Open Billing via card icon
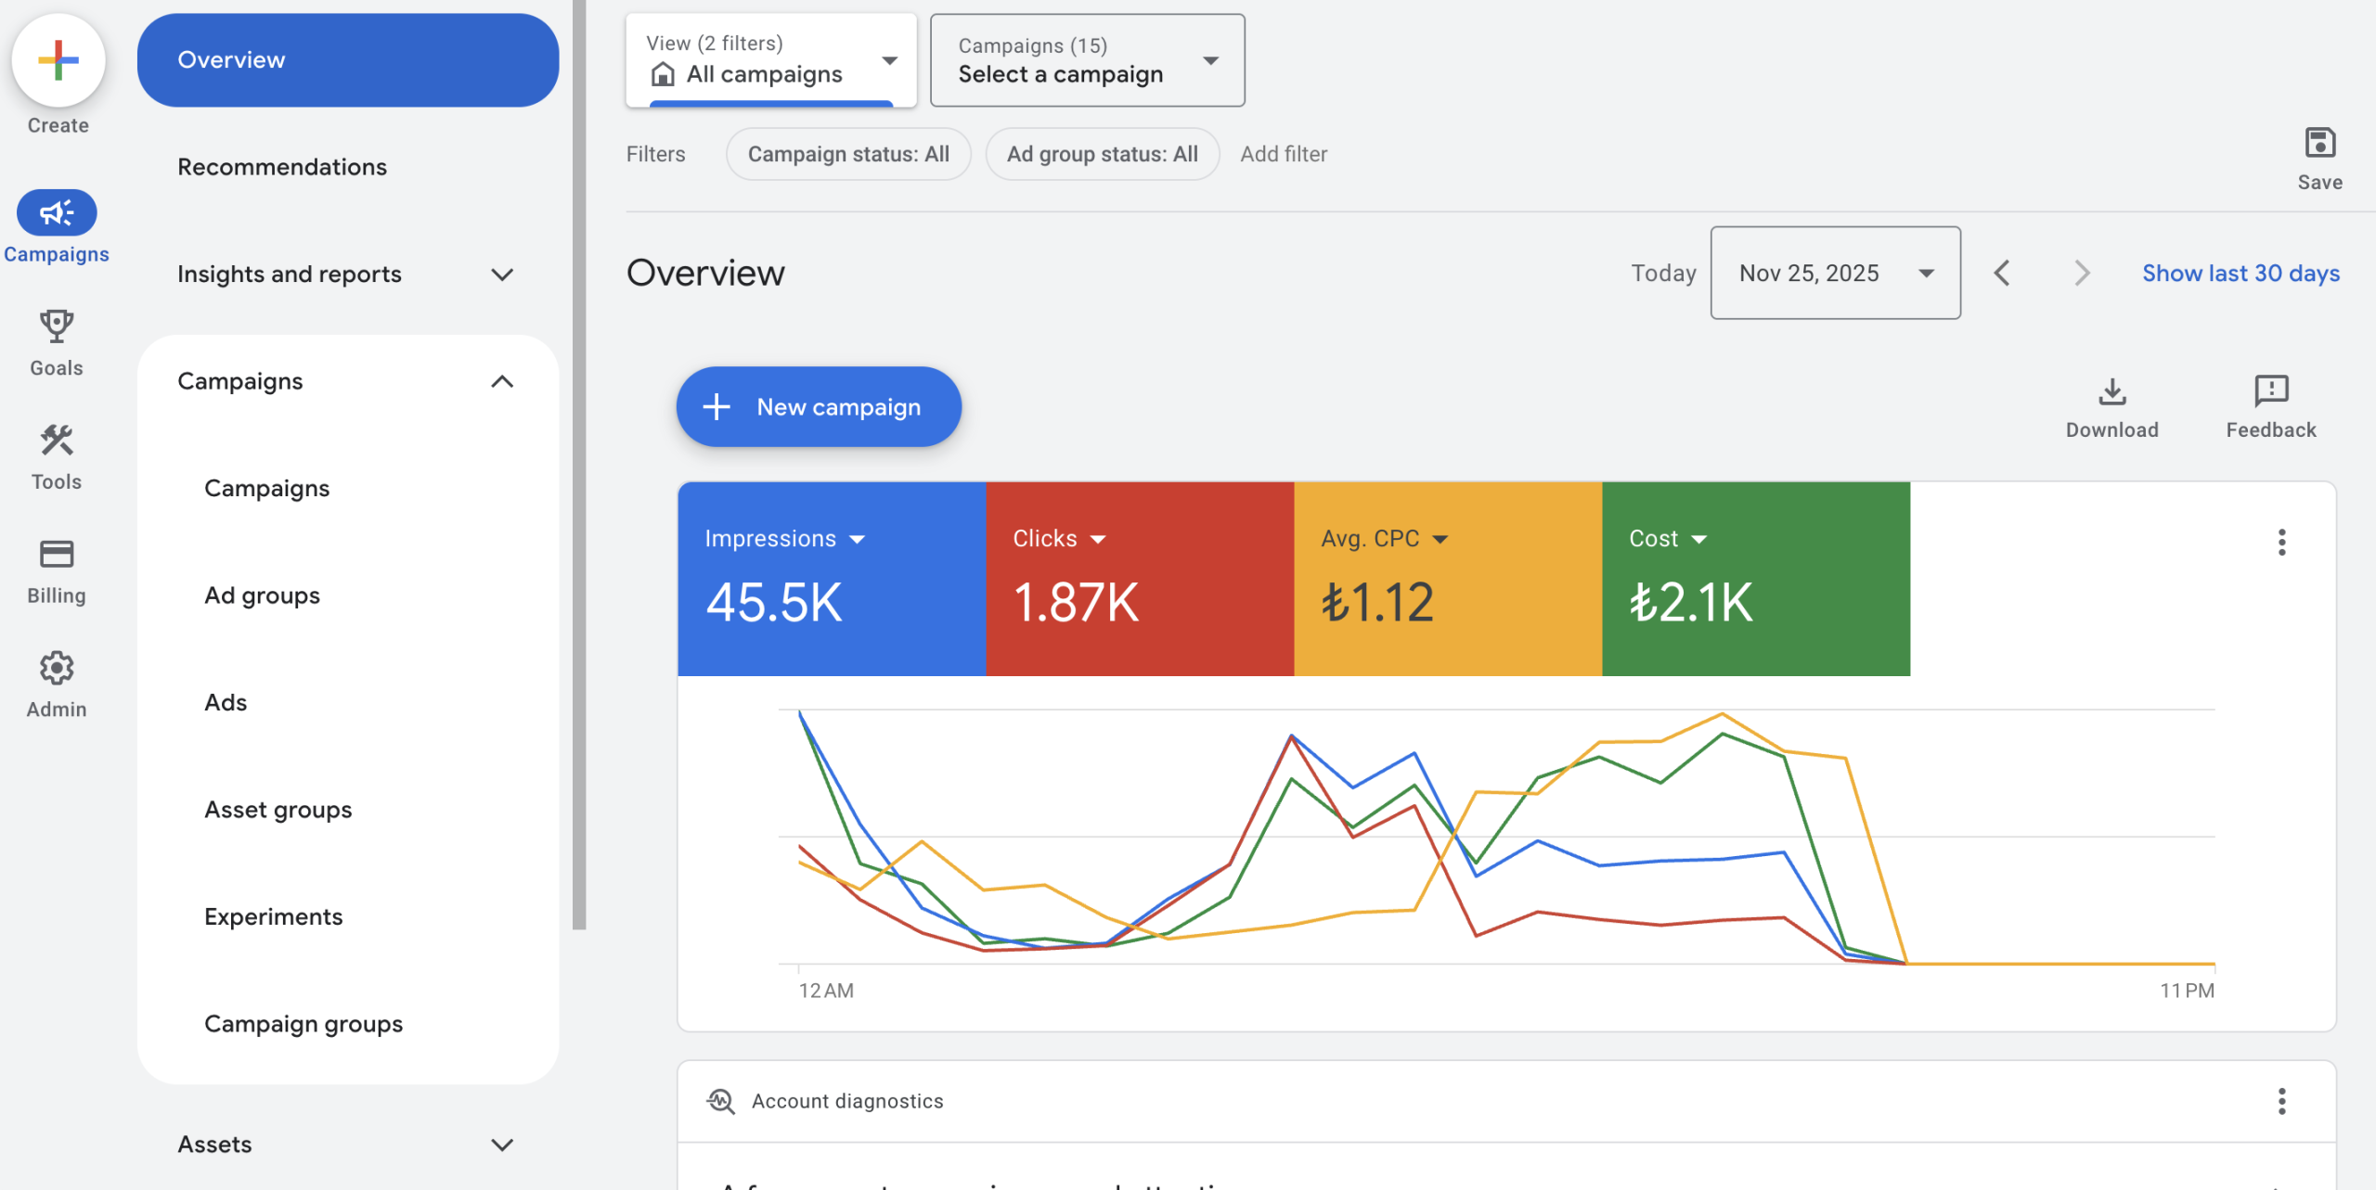Viewport: 2376px width, 1190px height. pos(57,555)
